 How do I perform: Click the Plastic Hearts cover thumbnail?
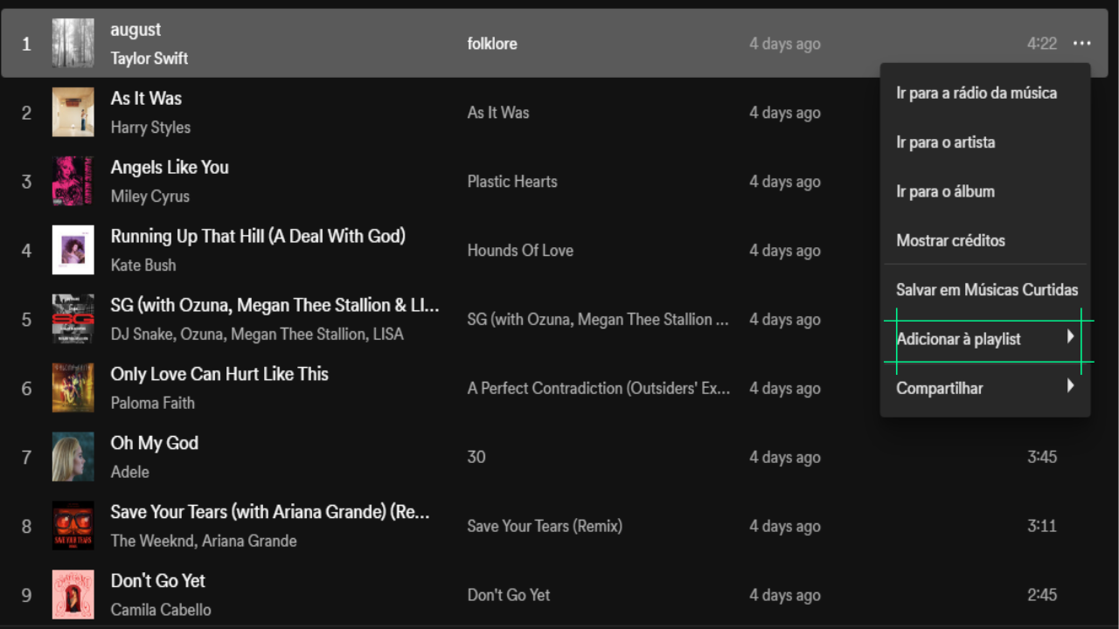(73, 181)
